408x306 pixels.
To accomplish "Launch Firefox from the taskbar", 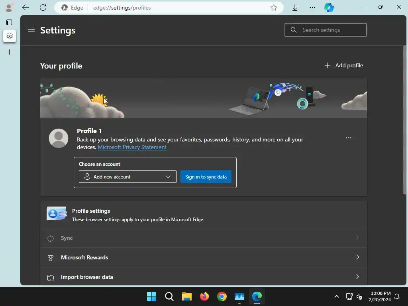I will [204, 296].
